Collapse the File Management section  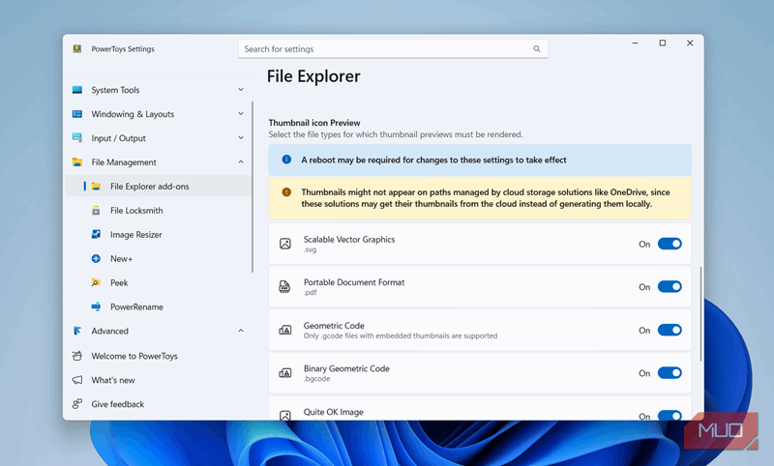[241, 162]
